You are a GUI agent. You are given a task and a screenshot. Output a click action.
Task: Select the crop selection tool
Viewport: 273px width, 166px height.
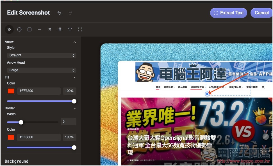pyautogui.click(x=80, y=29)
